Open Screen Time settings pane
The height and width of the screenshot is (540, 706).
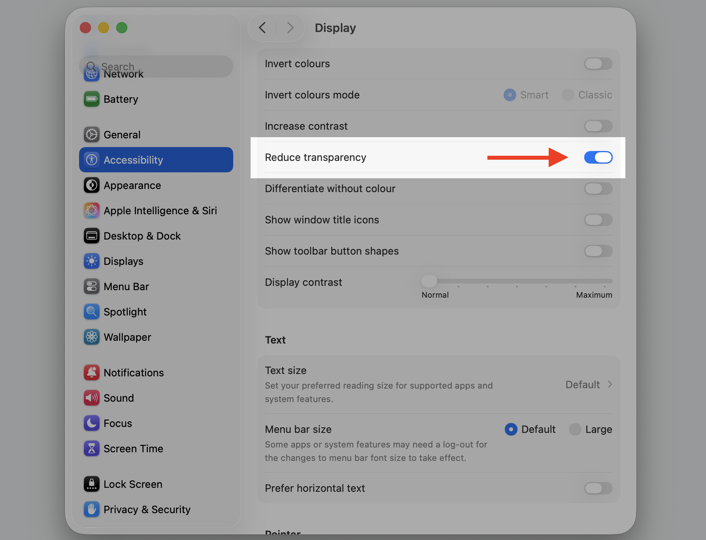156,448
